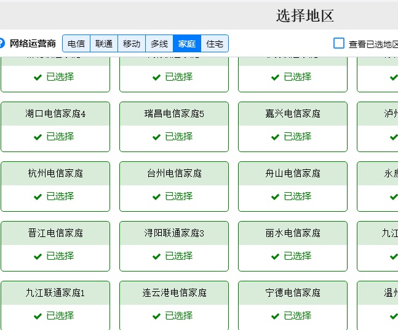Viewport: 398px width, 330px height.
Task: Click checkmark icon under 浔阳联通家庭3
Action: tap(157, 257)
